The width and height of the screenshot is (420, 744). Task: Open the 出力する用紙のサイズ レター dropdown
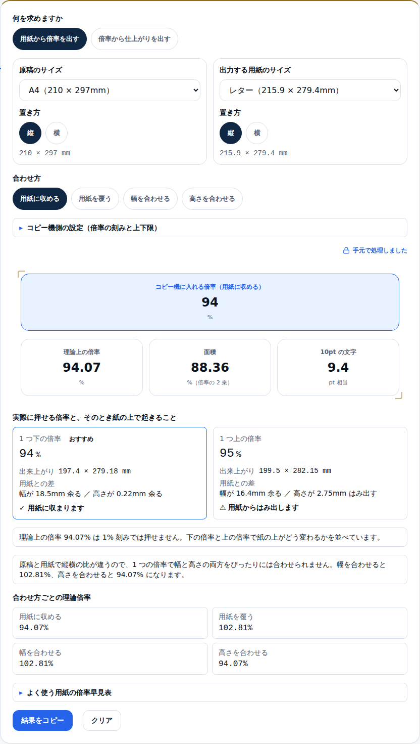pos(310,91)
